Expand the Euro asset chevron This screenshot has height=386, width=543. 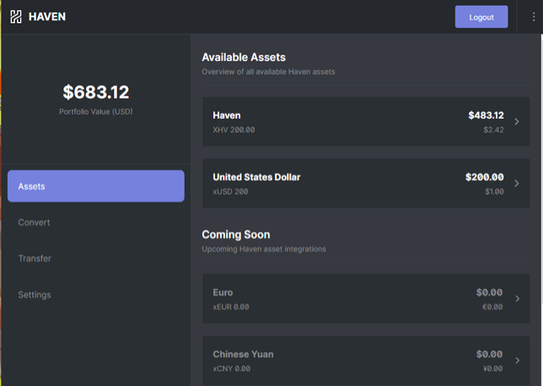518,298
